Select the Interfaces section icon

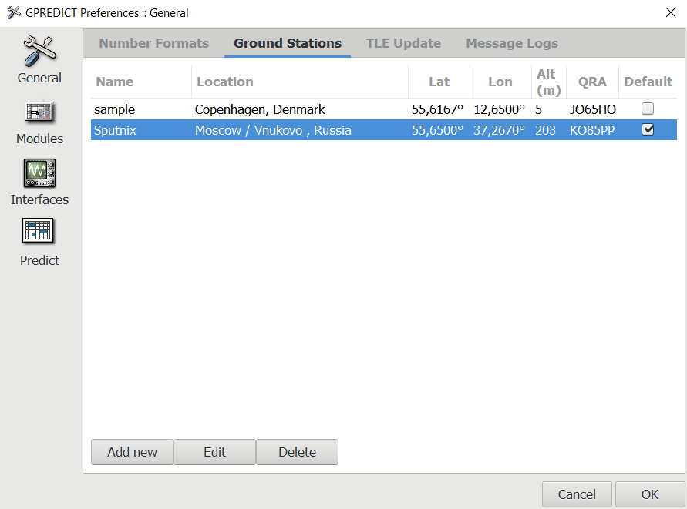(39, 174)
